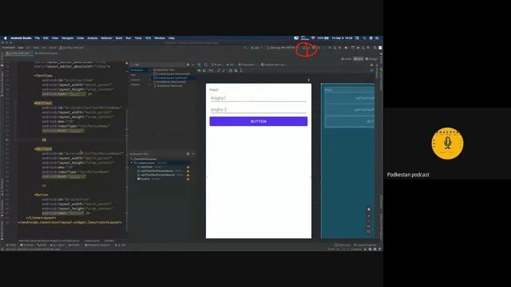Hide the Component Tree panel
The width and height of the screenshot is (511, 287).
(193, 154)
